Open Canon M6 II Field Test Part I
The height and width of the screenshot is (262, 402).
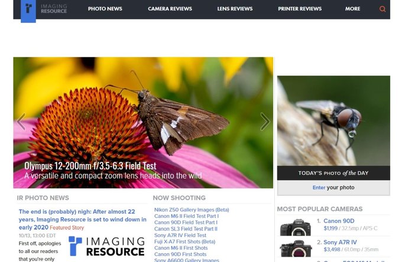coord(186,216)
